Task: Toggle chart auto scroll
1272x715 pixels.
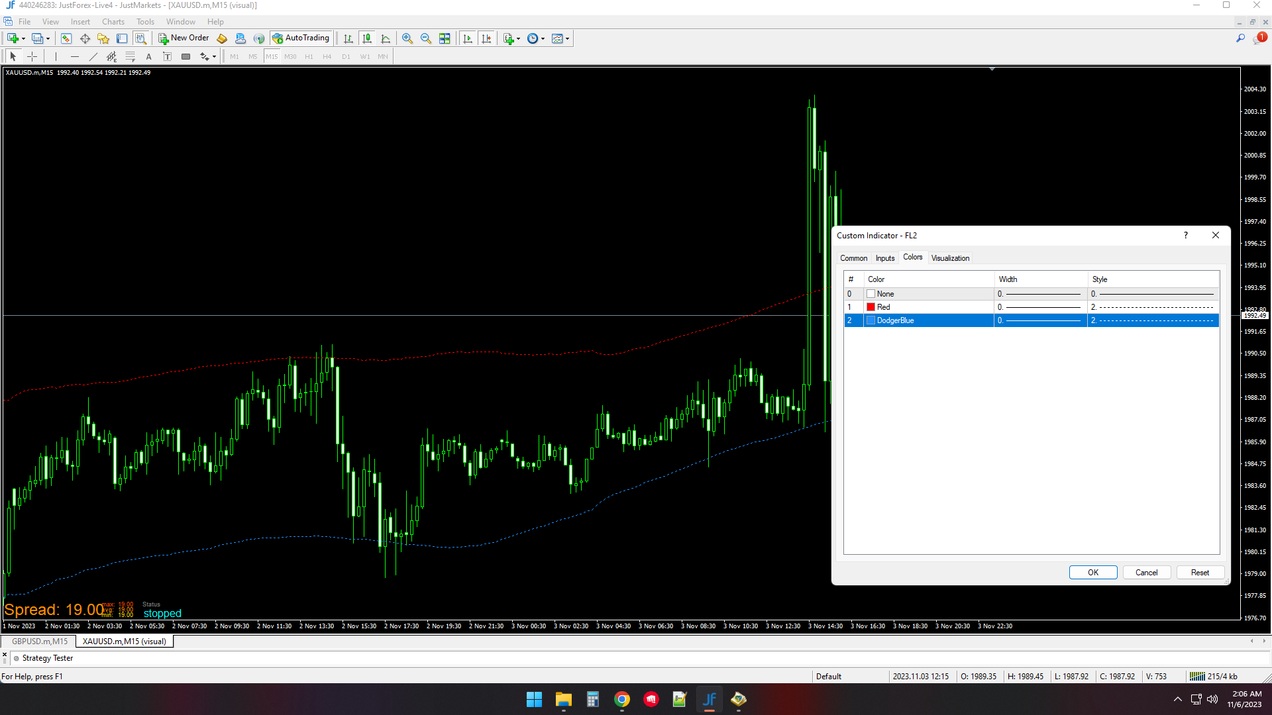Action: click(468, 38)
